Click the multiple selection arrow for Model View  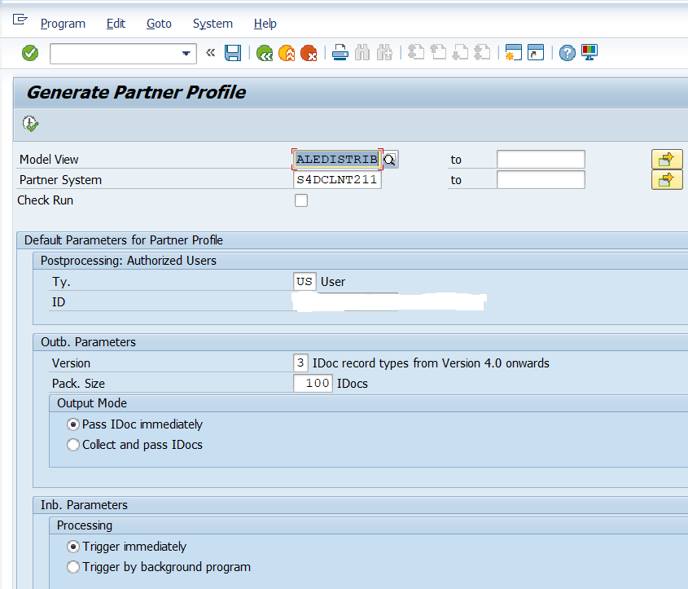coord(667,160)
